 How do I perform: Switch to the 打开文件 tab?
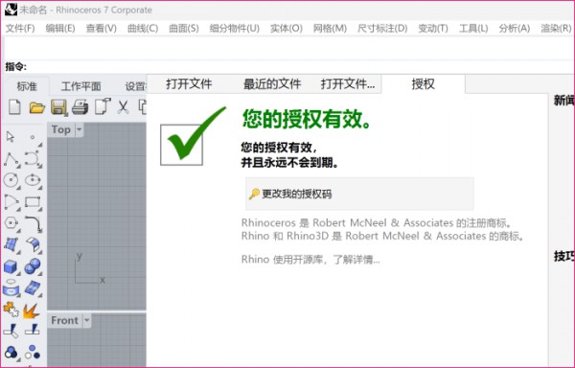pos(189,84)
